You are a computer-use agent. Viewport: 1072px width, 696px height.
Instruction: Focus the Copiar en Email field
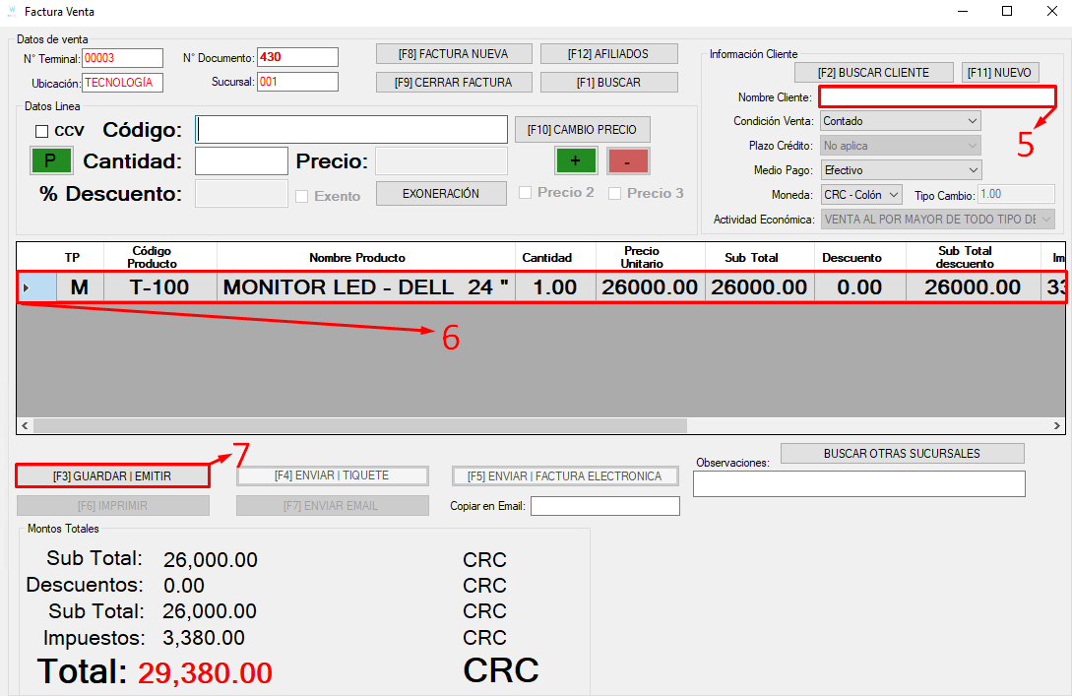pyautogui.click(x=605, y=506)
